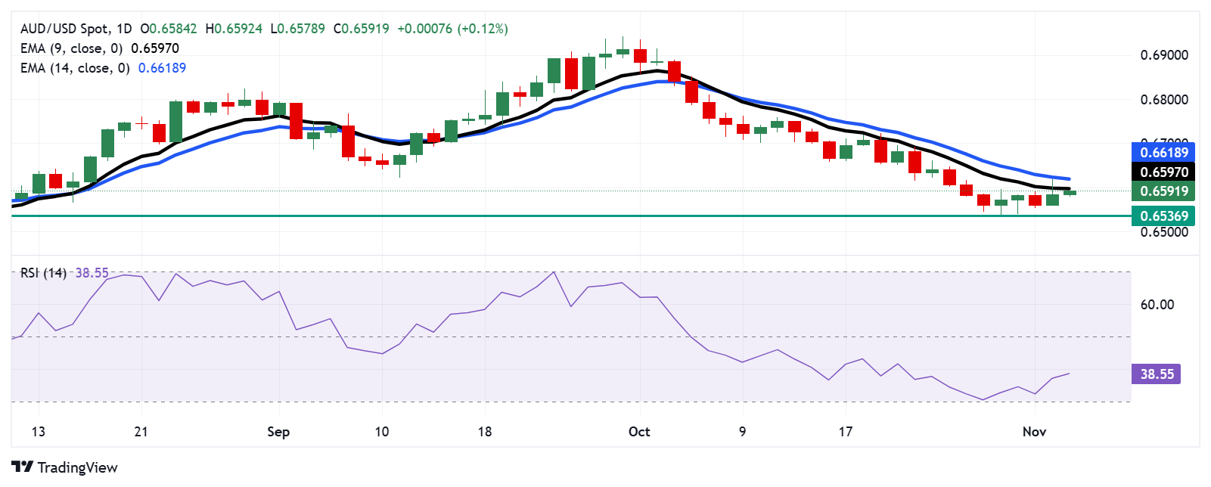This screenshot has height=487, width=1211.
Task: Click the green 0.65919 current price tag
Action: tap(1163, 191)
